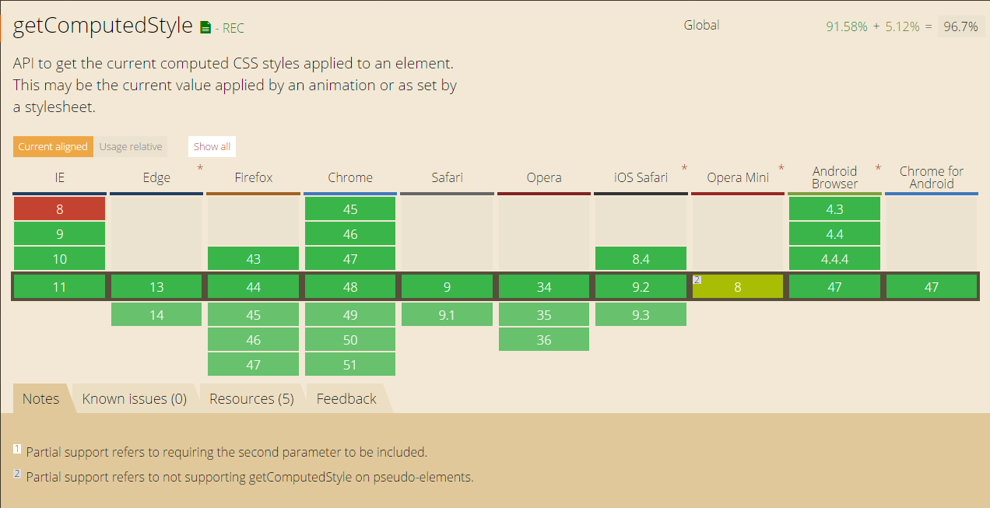The width and height of the screenshot is (990, 508).
Task: Select the Current aligned view
Action: 53,146
